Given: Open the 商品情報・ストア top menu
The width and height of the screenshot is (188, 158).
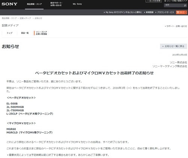Looking at the screenshot, I should [x=34, y=4].
